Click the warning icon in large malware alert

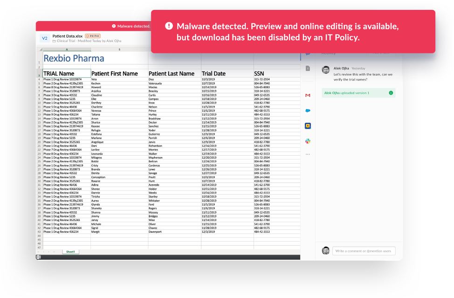(169, 26)
